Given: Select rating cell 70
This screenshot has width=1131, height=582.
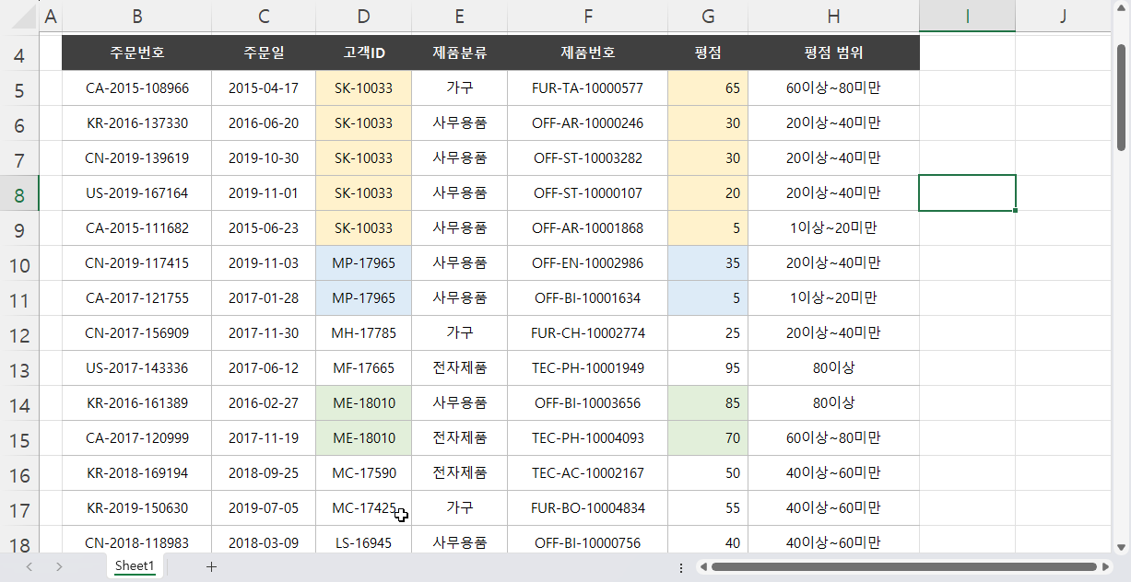Looking at the screenshot, I should click(708, 438).
